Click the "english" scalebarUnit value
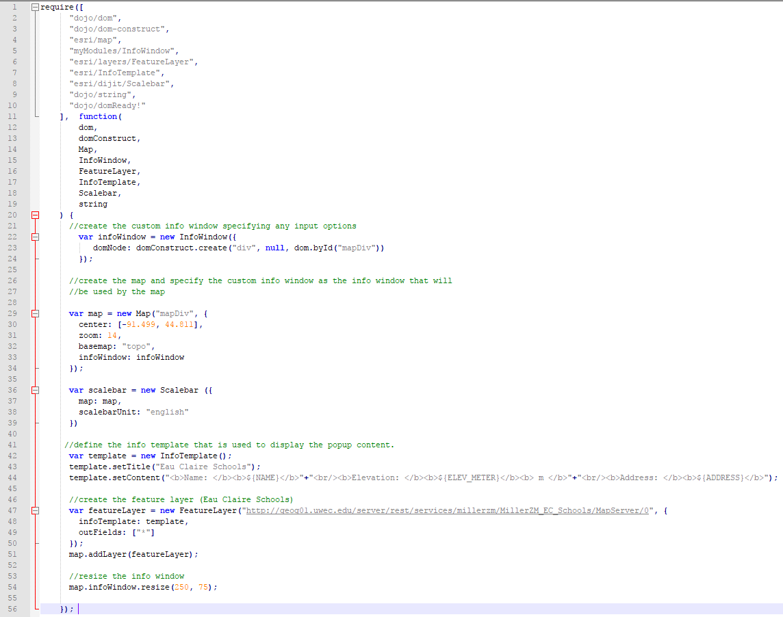The height and width of the screenshot is (617, 783). [167, 412]
